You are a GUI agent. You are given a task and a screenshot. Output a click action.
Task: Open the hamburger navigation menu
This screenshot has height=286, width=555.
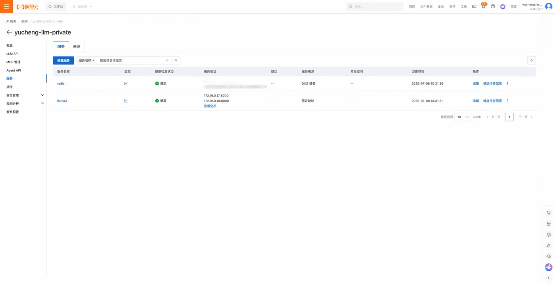pos(6,6)
